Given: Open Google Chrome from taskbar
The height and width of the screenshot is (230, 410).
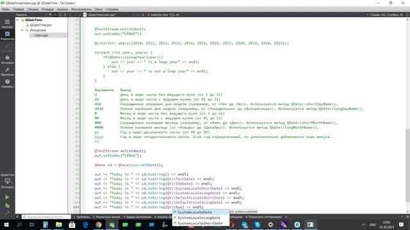Looking at the screenshot, I should tap(99, 224).
